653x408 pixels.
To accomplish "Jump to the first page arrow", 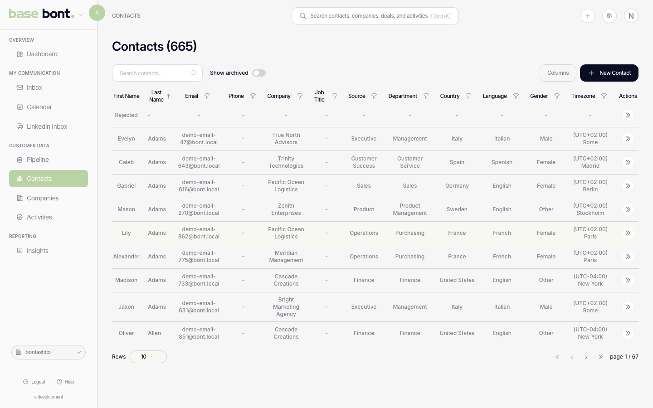I will point(557,357).
